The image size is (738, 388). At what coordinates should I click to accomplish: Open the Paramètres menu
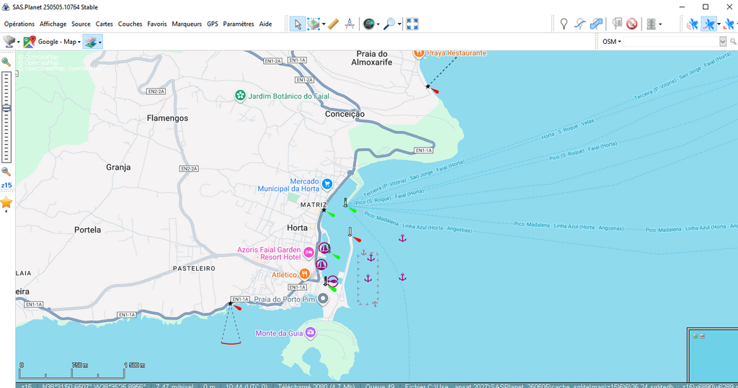click(238, 24)
